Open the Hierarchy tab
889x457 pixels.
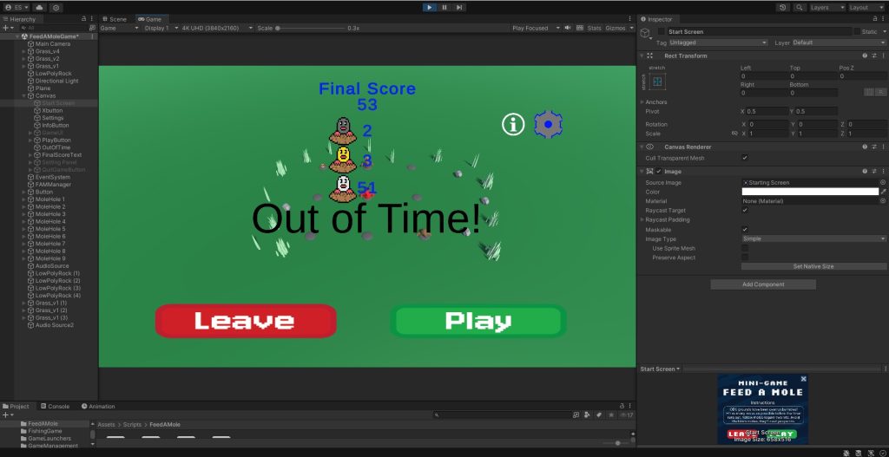pos(20,19)
